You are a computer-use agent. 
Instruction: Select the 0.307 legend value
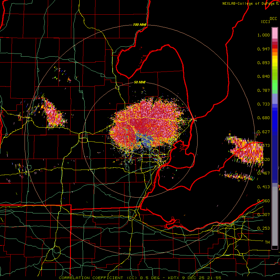click(x=264, y=215)
